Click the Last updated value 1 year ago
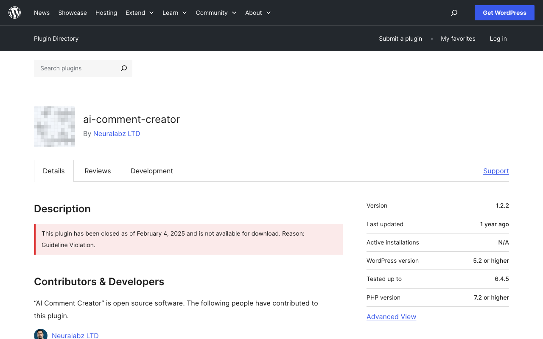The image size is (543, 339). pyautogui.click(x=495, y=224)
